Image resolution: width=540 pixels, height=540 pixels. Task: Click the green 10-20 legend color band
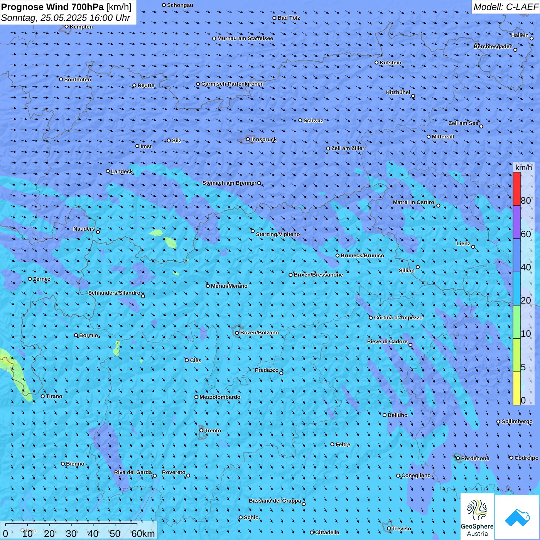point(516,322)
